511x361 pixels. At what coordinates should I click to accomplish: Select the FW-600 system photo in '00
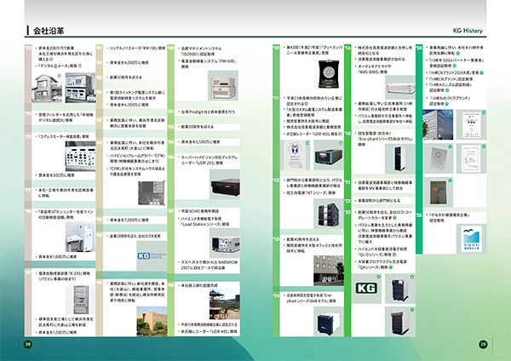pos(223,86)
